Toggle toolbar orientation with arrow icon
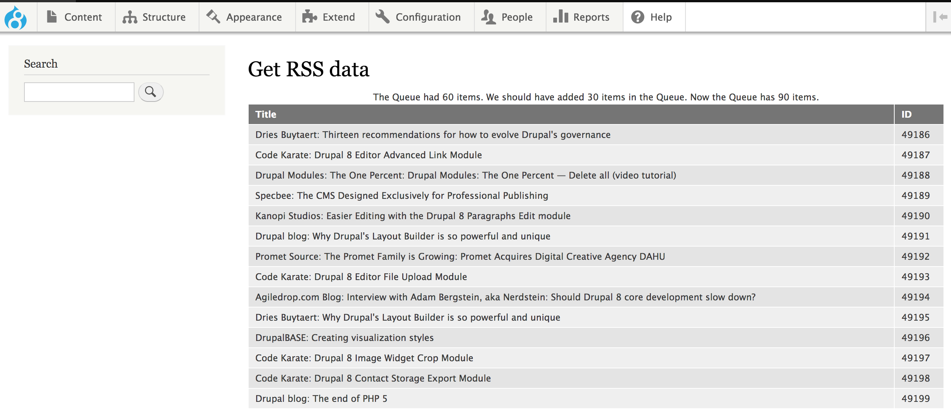Image resolution: width=951 pixels, height=409 pixels. 939,17
